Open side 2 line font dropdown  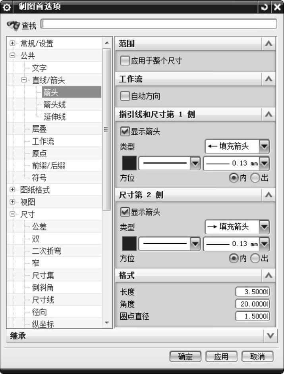pos(169,244)
